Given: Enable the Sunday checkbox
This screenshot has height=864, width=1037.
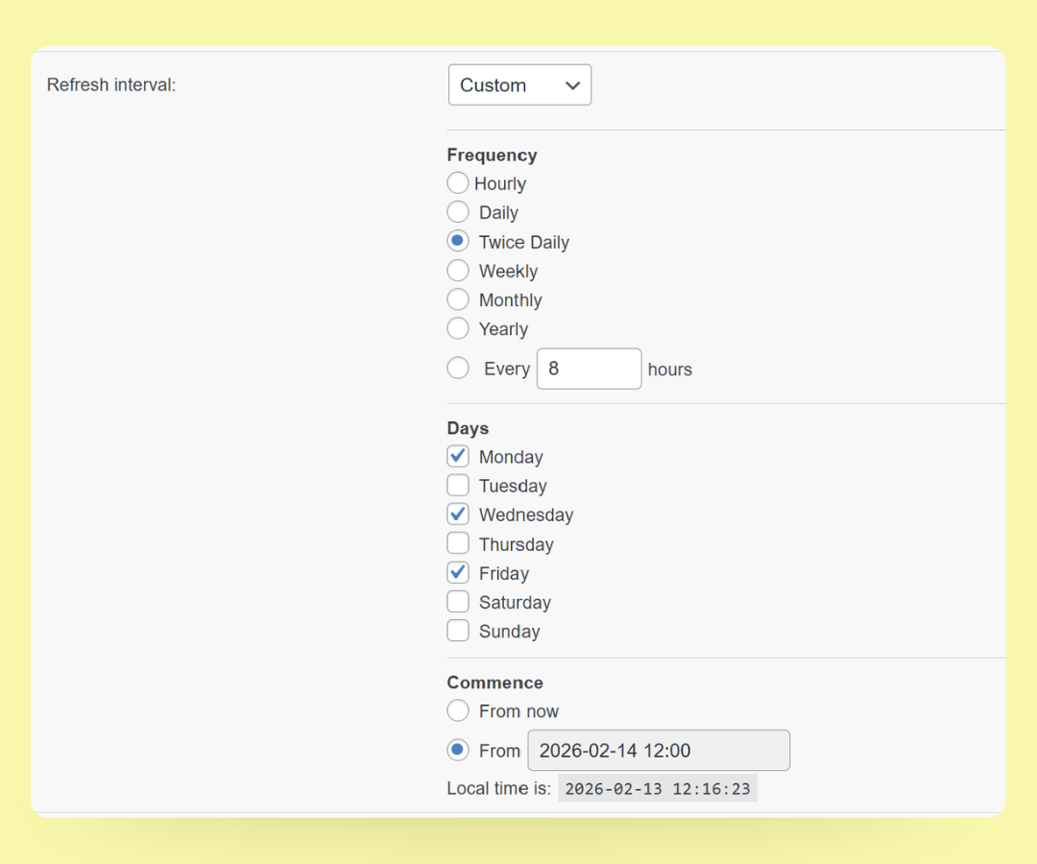Looking at the screenshot, I should (x=458, y=631).
